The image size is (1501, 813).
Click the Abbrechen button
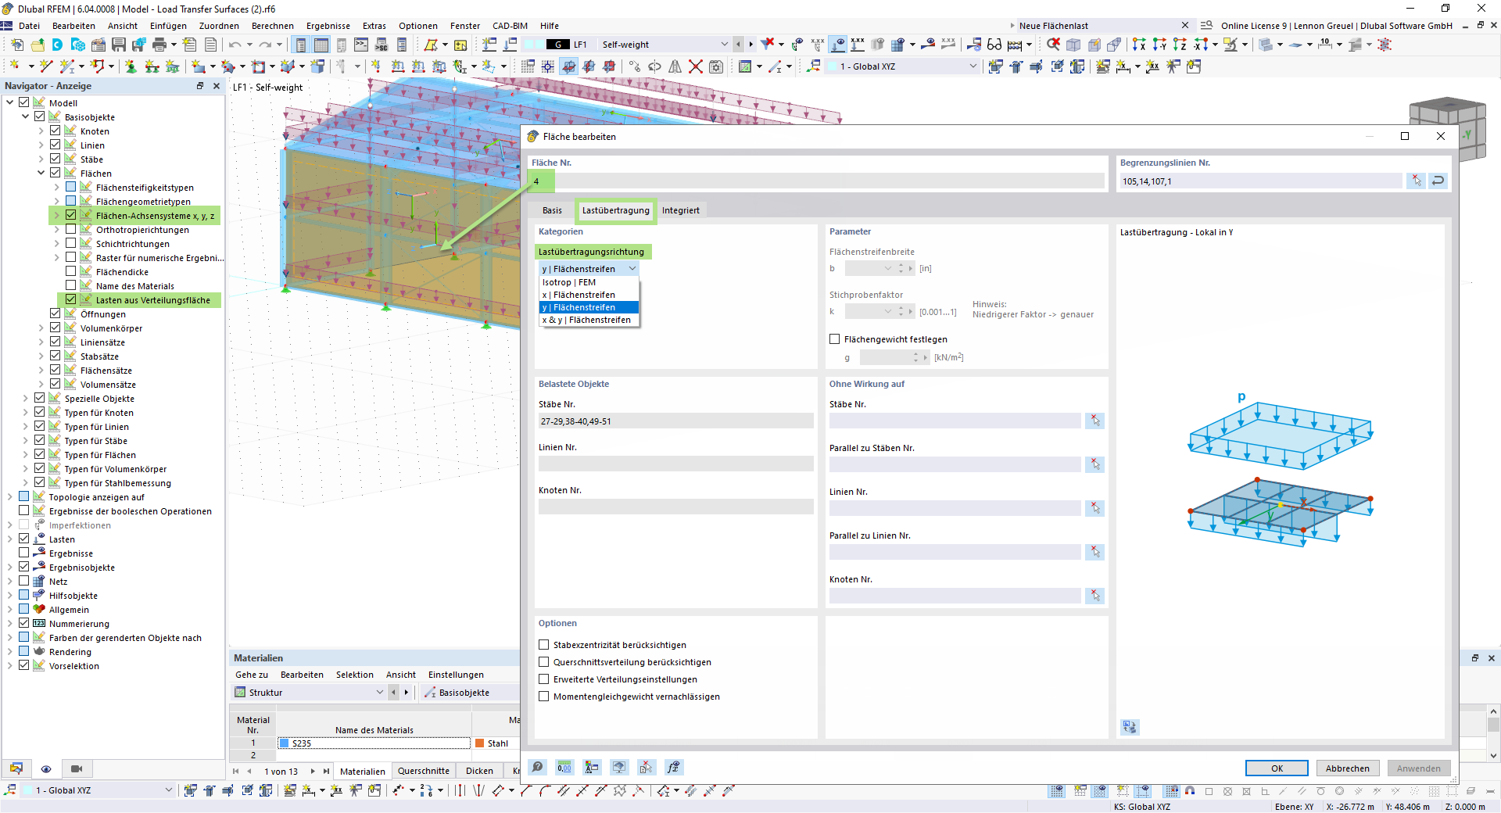tap(1348, 768)
